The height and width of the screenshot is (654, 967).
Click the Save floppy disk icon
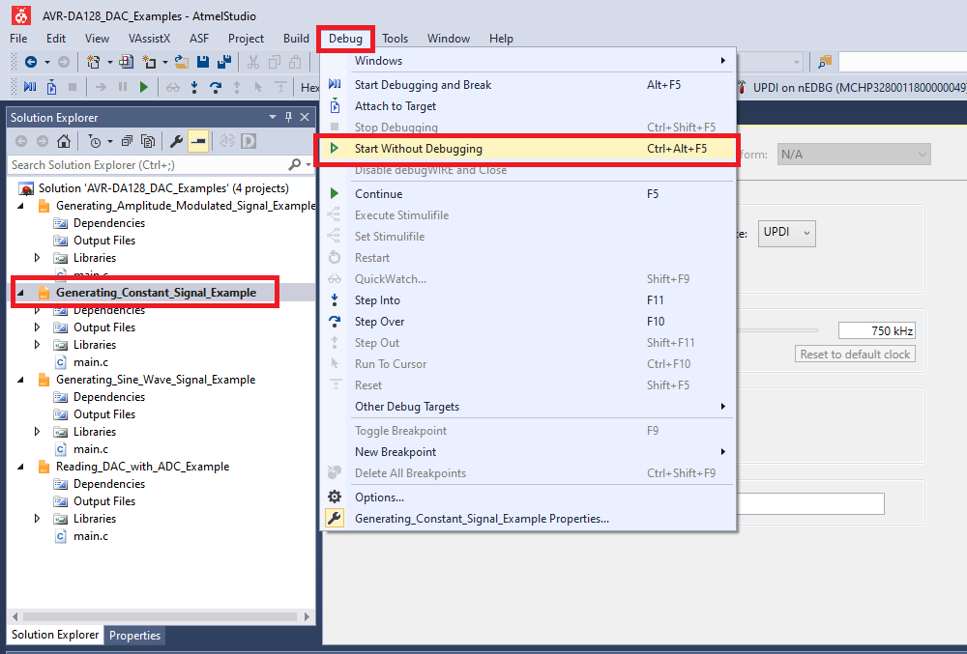[203, 62]
